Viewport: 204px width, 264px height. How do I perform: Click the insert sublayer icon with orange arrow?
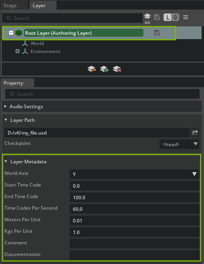click(92, 69)
